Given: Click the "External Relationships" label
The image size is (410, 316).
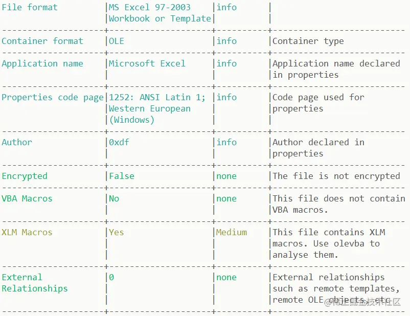Looking at the screenshot, I should click(x=34, y=283).
